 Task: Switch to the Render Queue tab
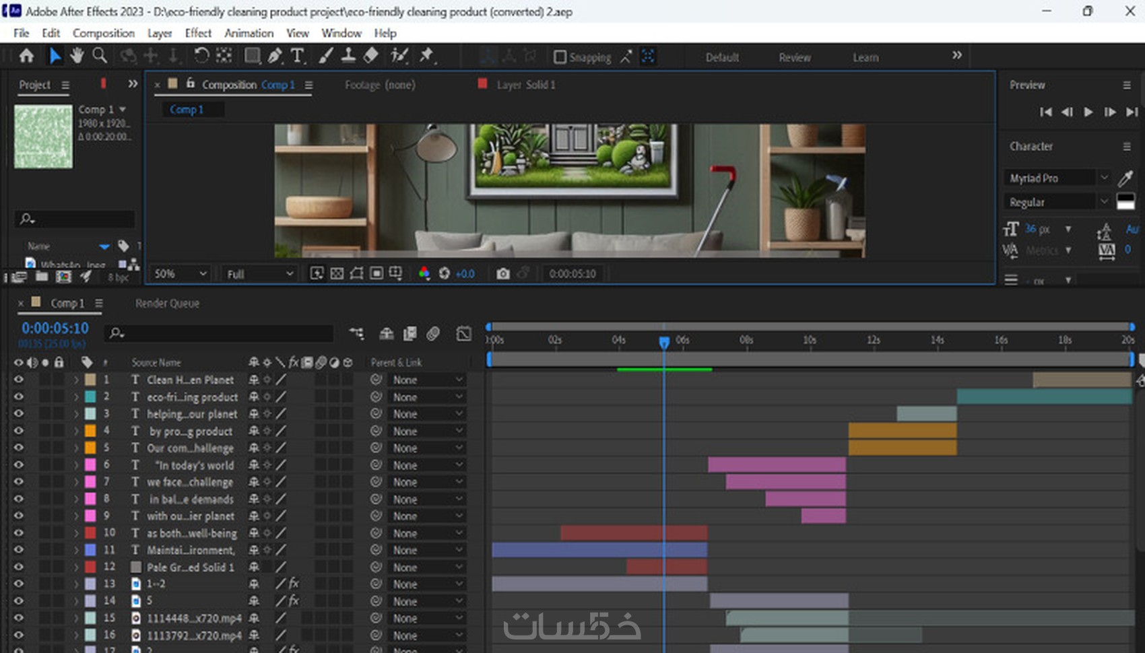167,304
